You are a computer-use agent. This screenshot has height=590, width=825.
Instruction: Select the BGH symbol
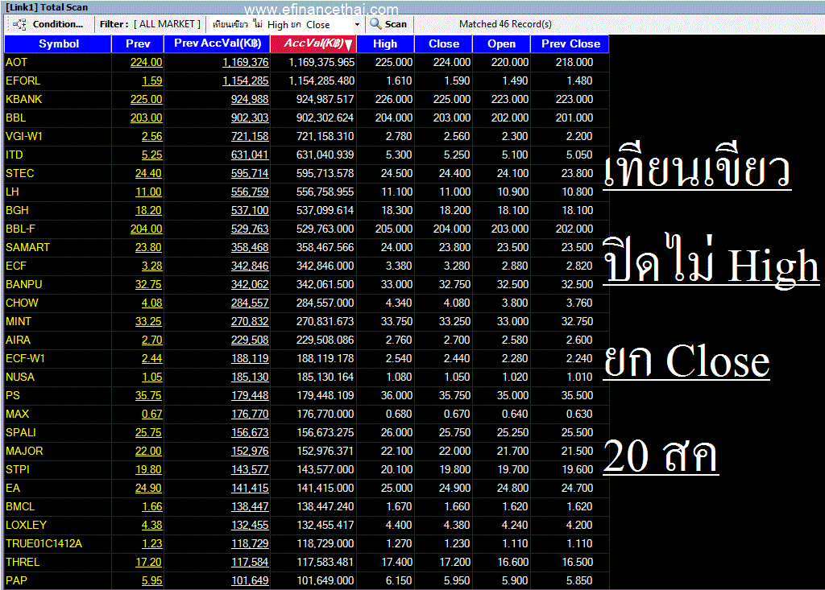point(17,210)
